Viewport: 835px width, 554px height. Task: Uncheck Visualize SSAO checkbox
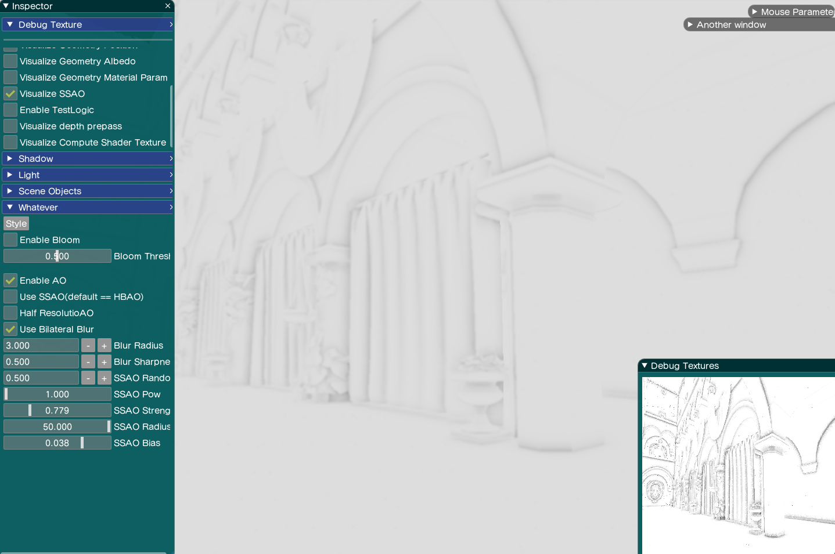tap(10, 93)
